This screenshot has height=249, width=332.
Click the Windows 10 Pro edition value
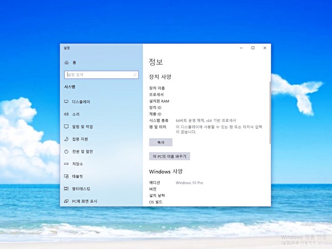point(189,183)
